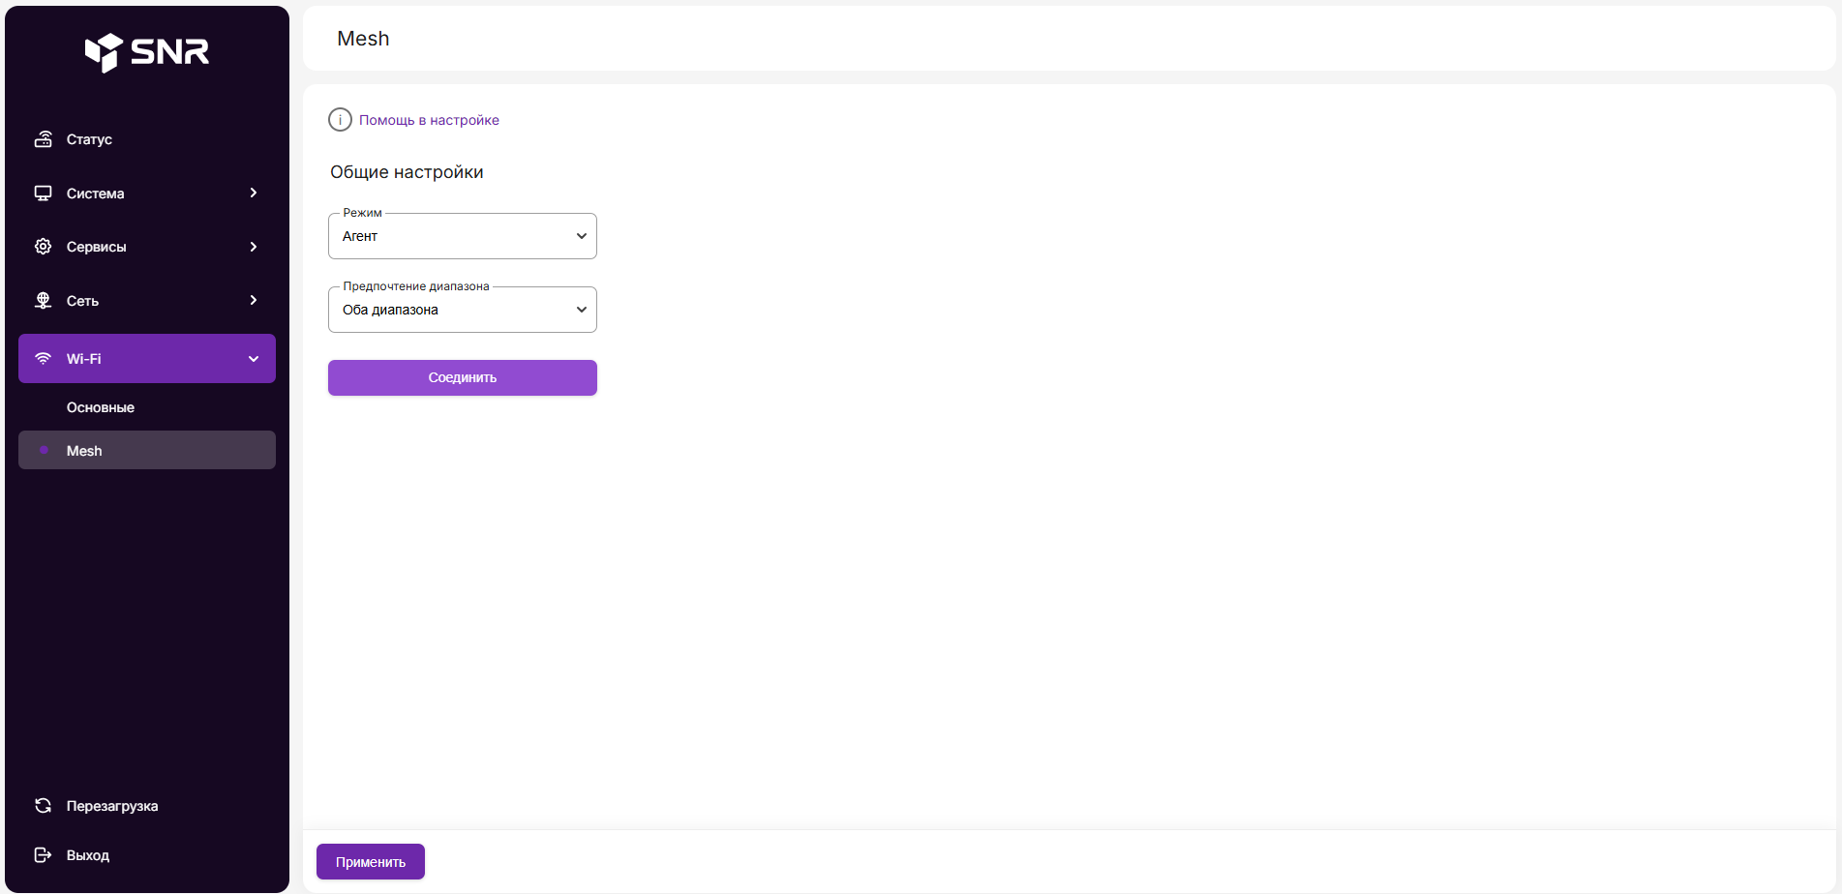Select the Mesh submenu item
Screen dimensions: 1842x894
point(84,451)
